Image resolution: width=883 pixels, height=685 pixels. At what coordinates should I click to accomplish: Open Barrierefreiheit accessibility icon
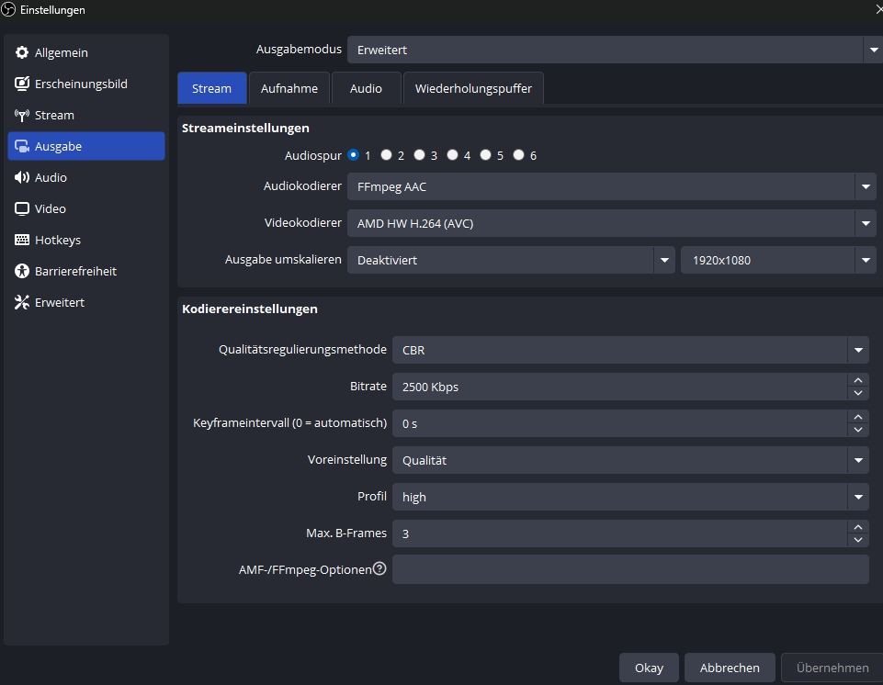click(x=22, y=272)
